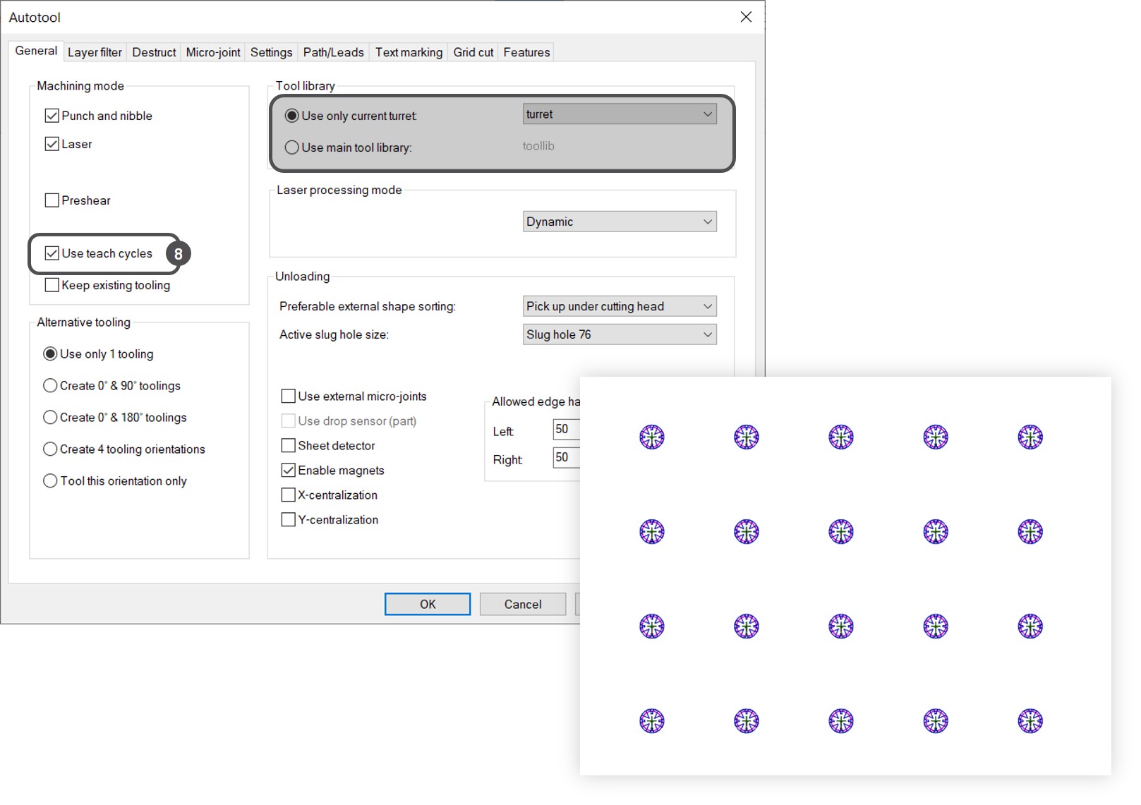Click the center punch symbol in the top row
The width and height of the screenshot is (1141, 805).
[840, 437]
